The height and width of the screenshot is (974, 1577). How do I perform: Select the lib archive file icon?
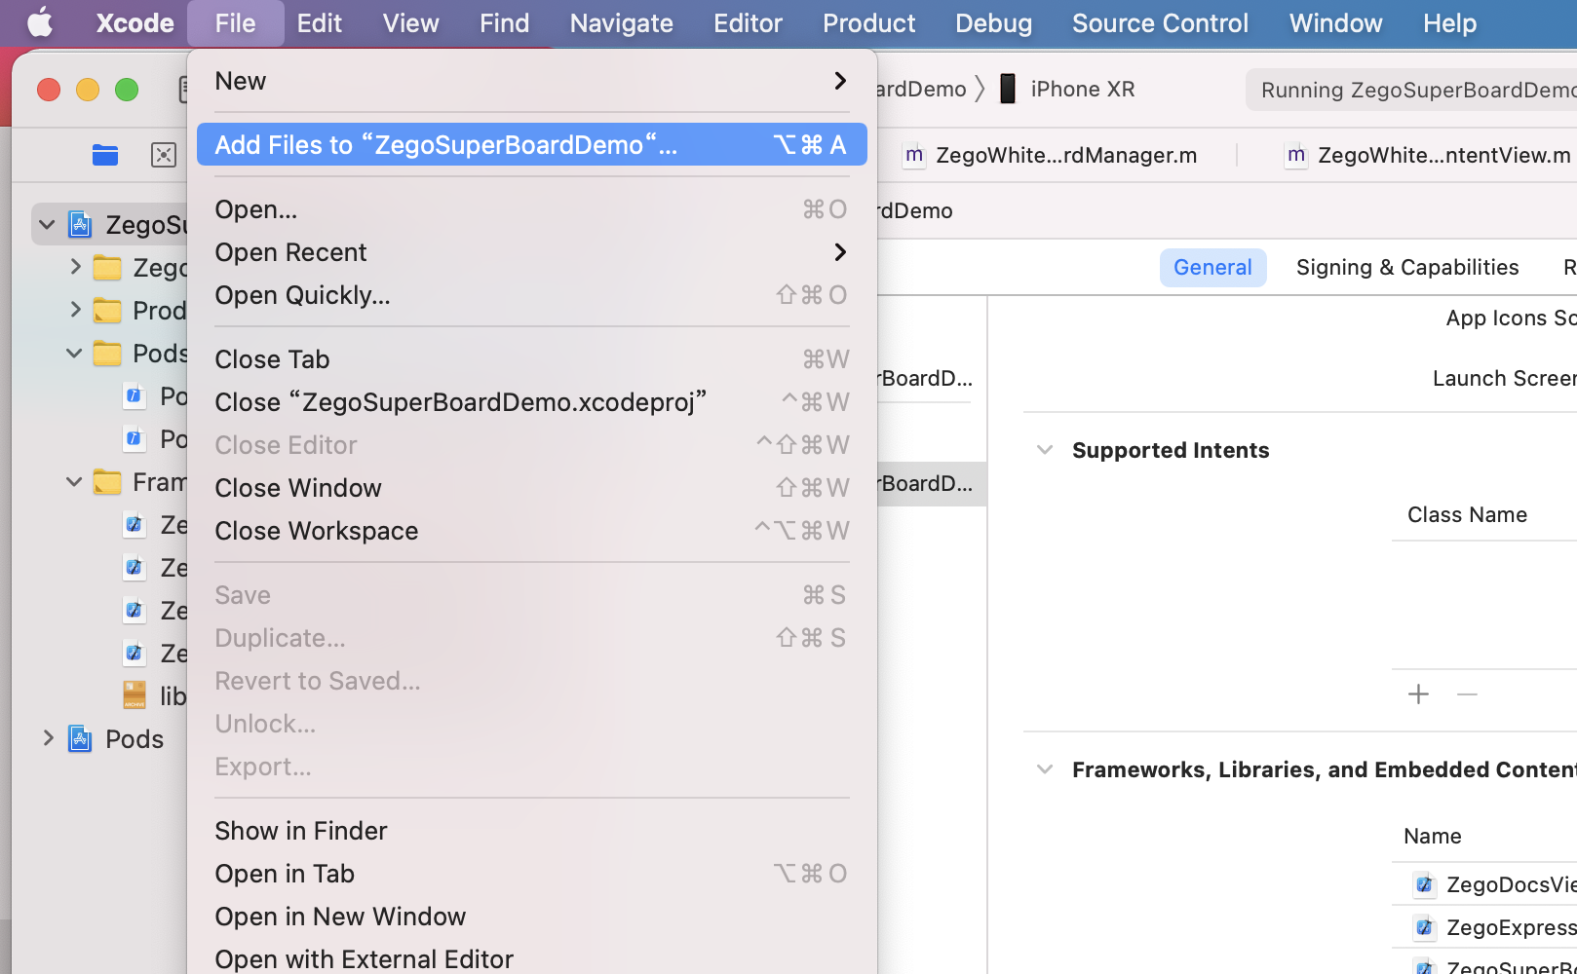click(x=135, y=695)
